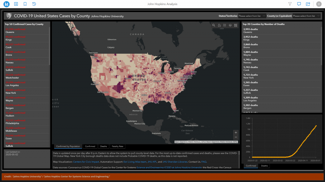Image resolution: width=325 pixels, height=182 pixels.
Task: Switch to Confirmed by Population tab
Action: tap(68, 147)
